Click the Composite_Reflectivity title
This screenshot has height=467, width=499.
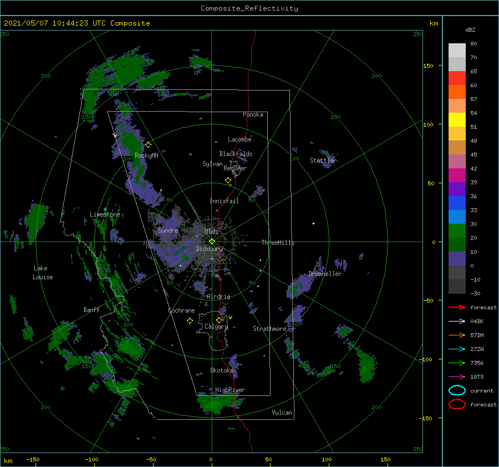pos(249,8)
